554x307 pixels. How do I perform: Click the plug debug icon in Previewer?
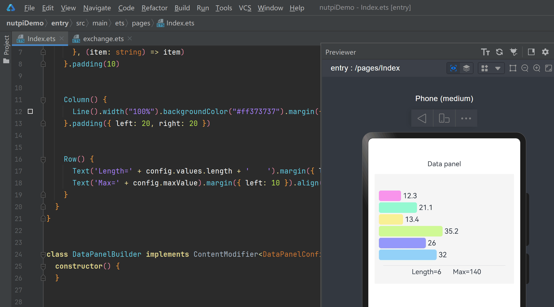(513, 52)
